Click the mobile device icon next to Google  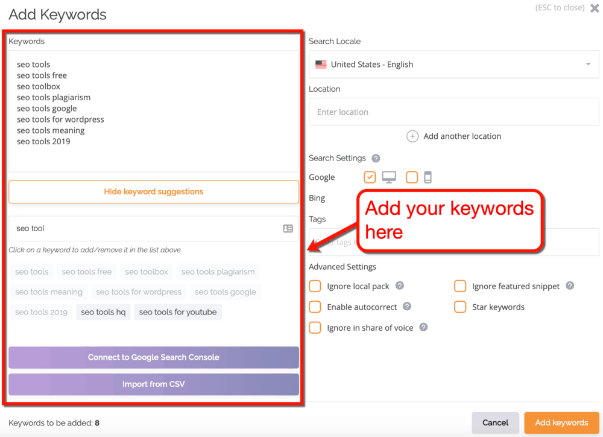coord(428,177)
